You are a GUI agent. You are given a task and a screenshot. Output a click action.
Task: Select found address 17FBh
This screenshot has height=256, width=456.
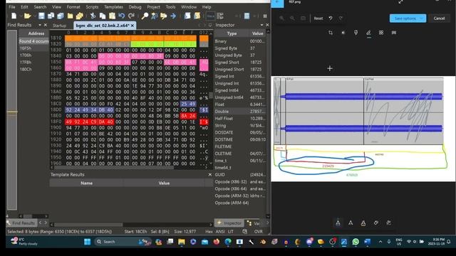pyautogui.click(x=26, y=62)
